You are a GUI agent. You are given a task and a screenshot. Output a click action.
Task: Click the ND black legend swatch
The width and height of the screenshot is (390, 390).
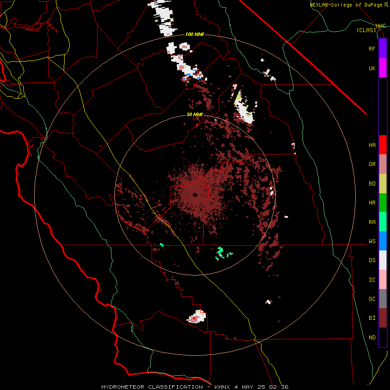coord(383,337)
